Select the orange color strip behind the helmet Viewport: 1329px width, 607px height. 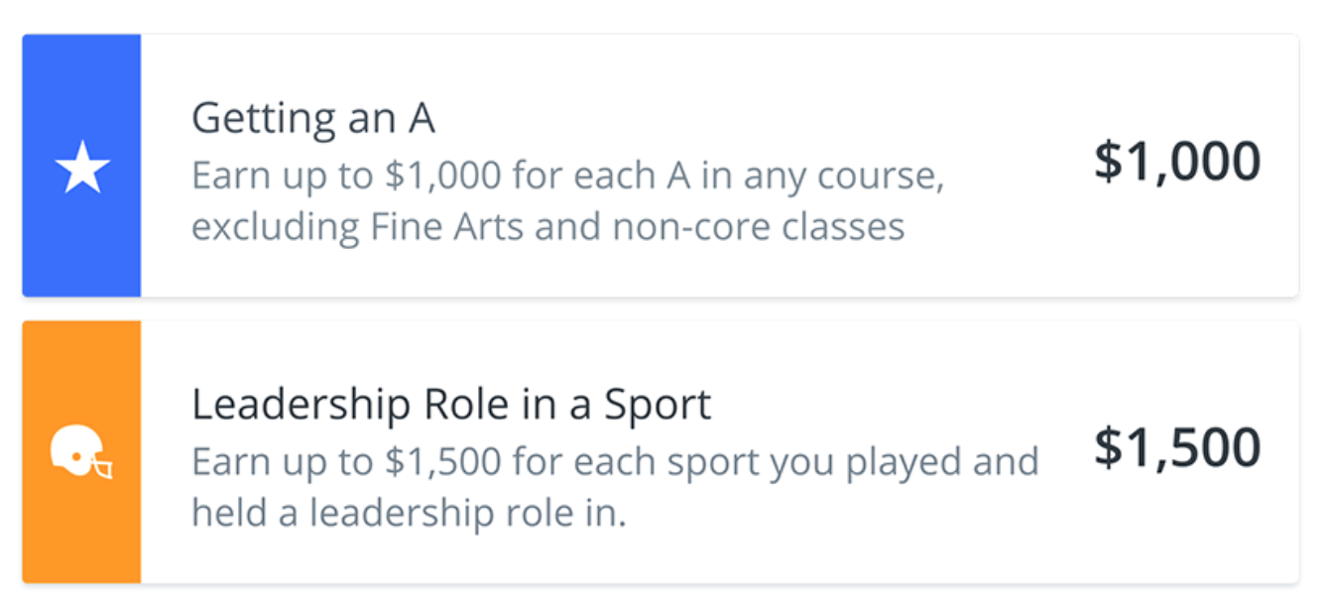[81, 452]
